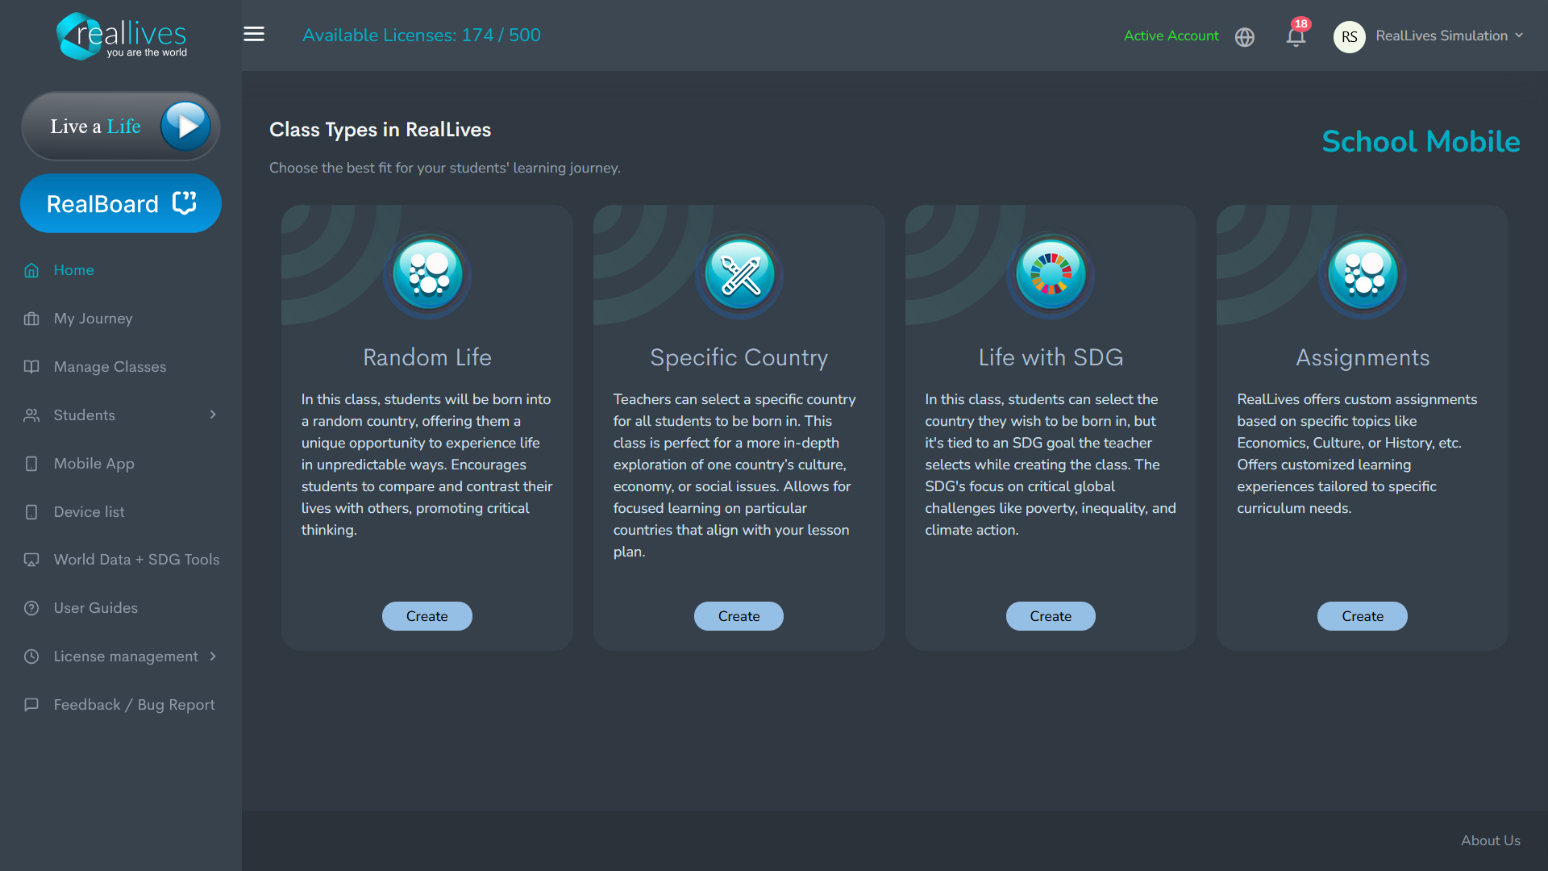Click the License management clock icon

31,656
